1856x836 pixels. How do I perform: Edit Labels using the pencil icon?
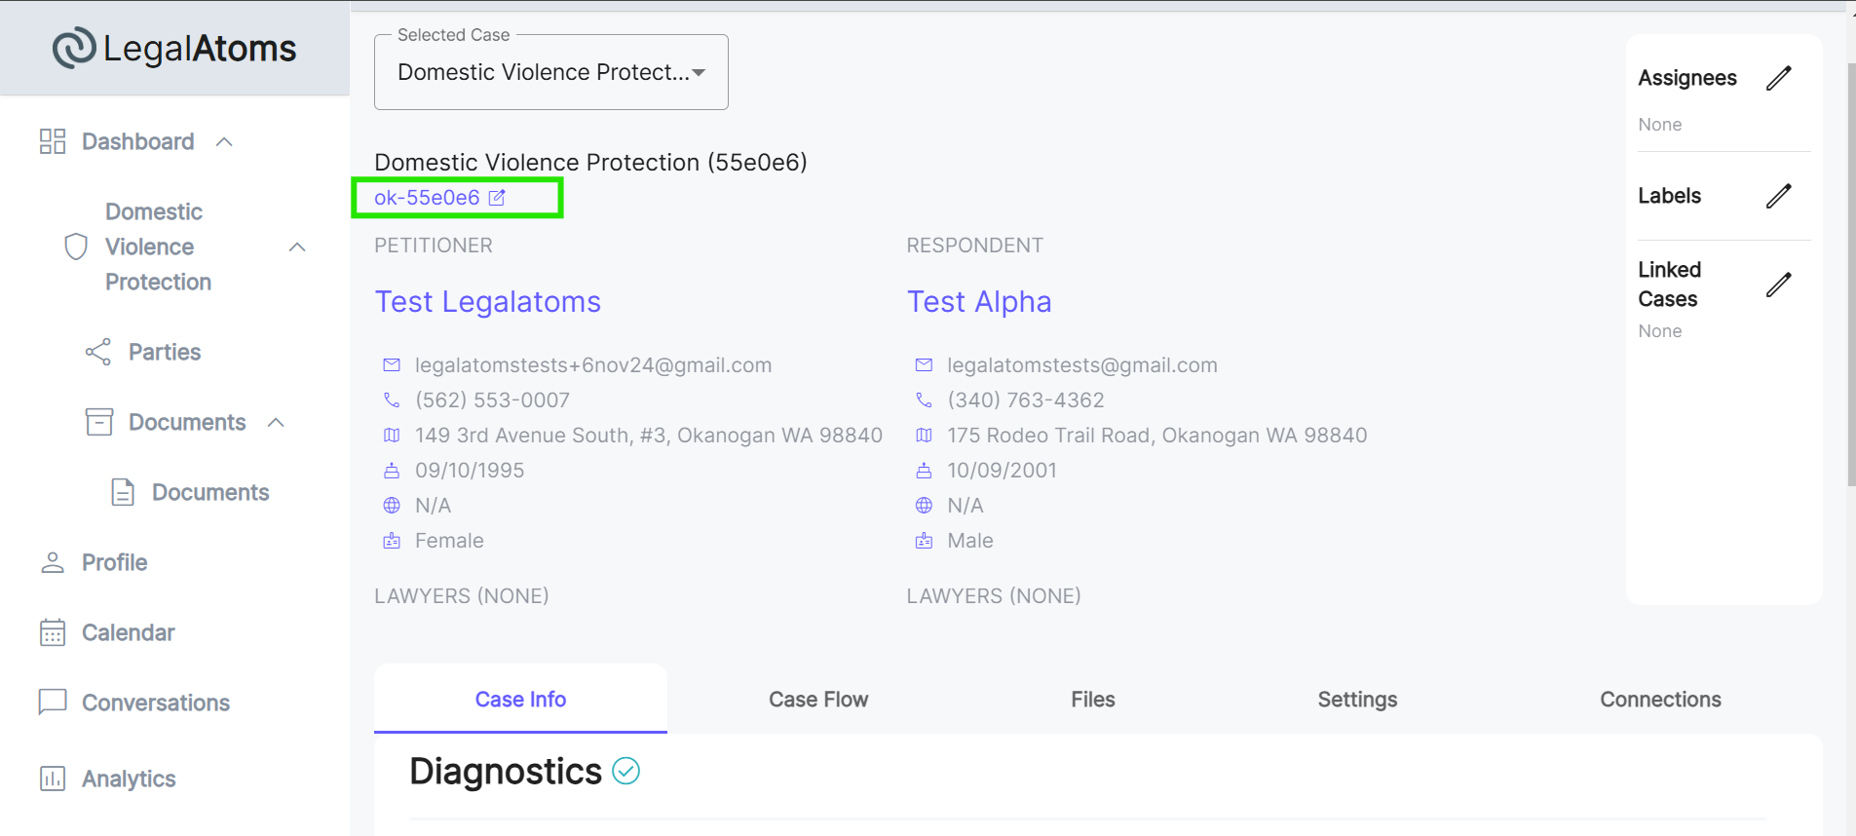point(1778,196)
